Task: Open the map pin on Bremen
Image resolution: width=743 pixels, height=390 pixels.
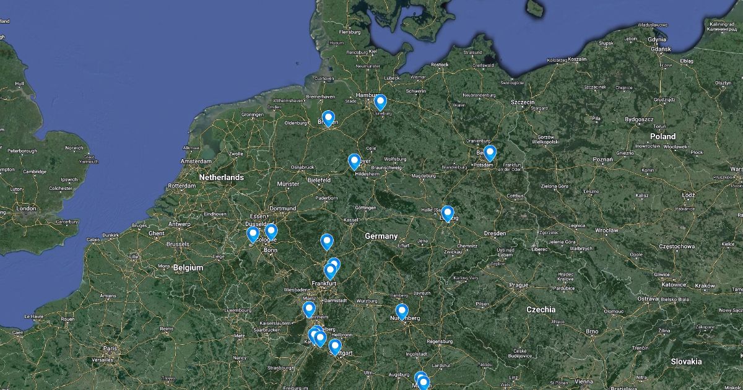Action: coord(328,118)
